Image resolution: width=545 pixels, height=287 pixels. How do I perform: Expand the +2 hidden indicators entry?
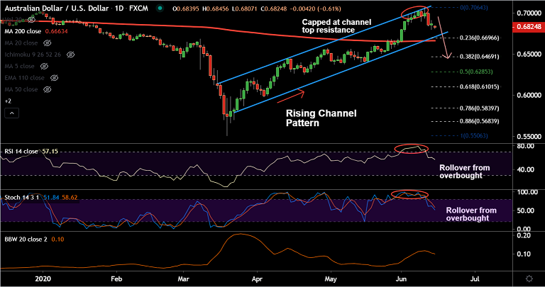click(x=8, y=101)
